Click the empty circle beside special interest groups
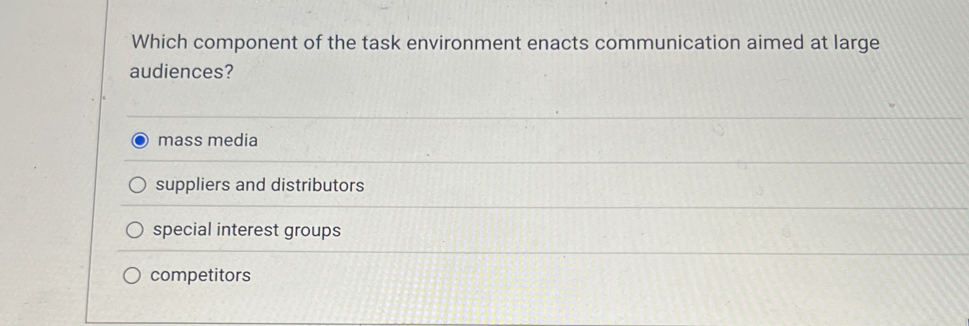Viewport: 969px width, 326px height. coord(136,229)
